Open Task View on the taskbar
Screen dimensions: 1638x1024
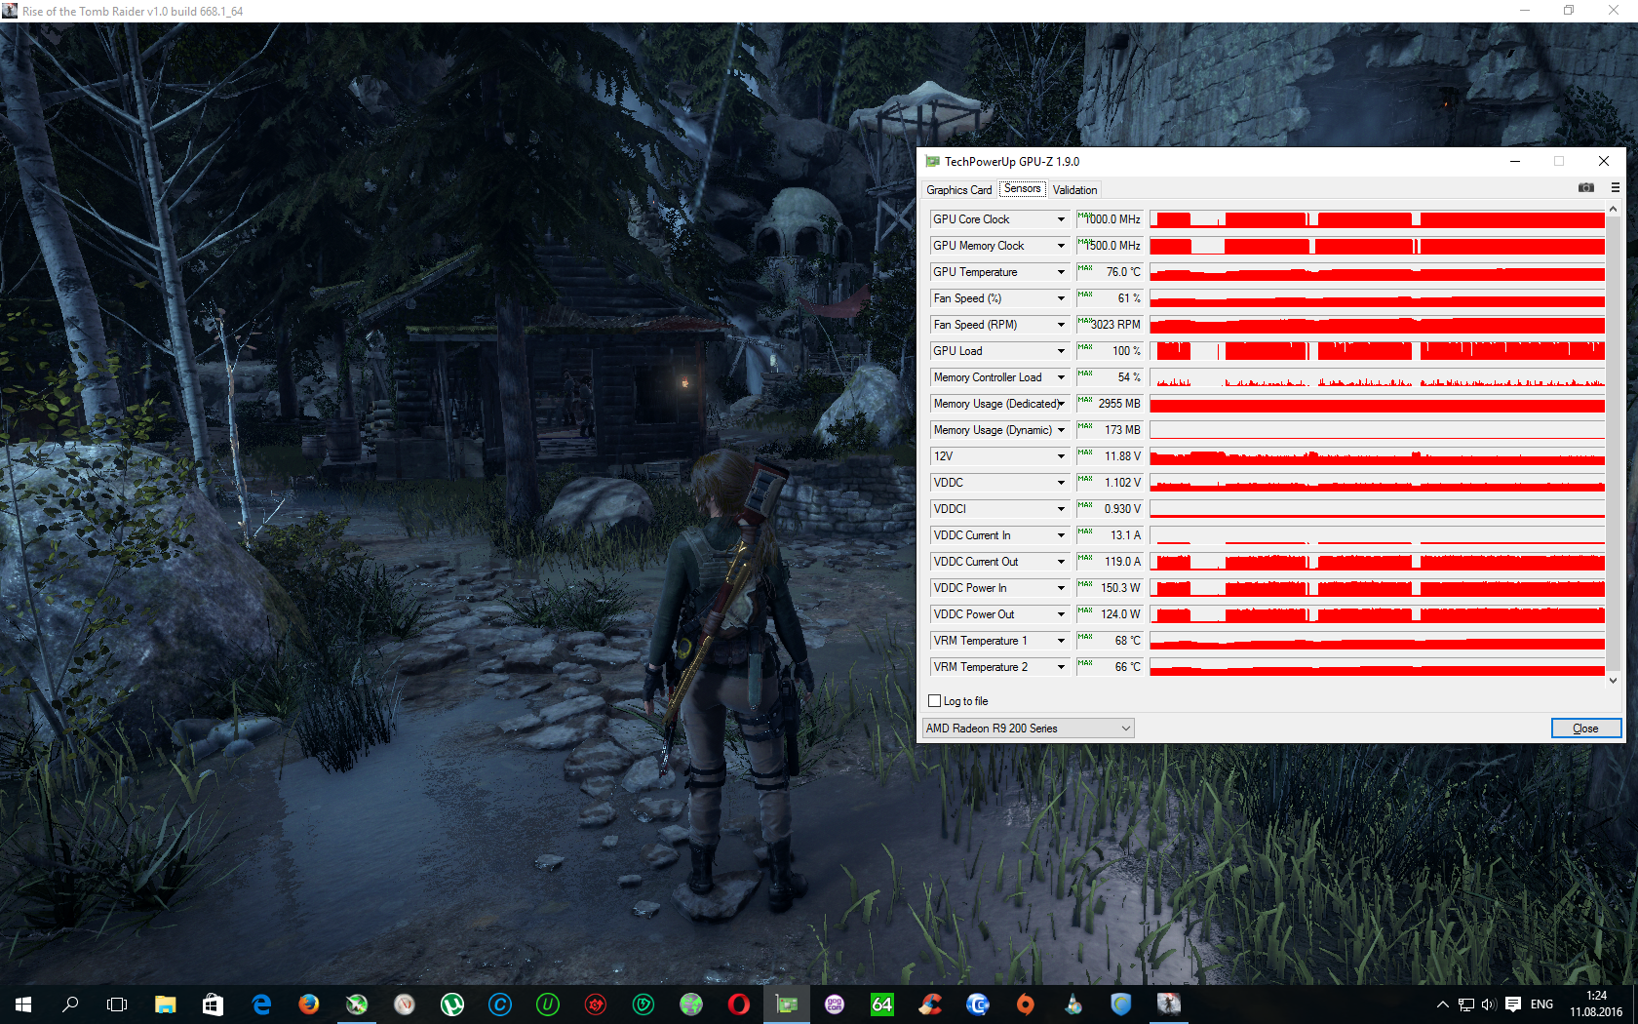[117, 1004]
